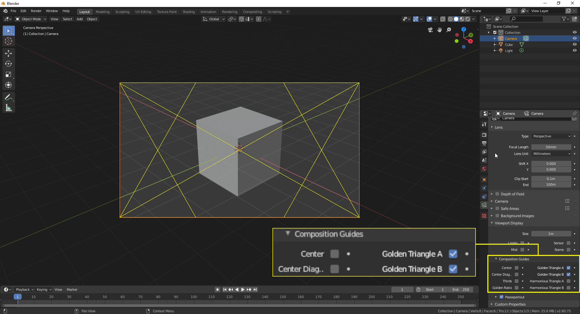
Task: Activate the Scale tool
Action: click(x=8, y=75)
